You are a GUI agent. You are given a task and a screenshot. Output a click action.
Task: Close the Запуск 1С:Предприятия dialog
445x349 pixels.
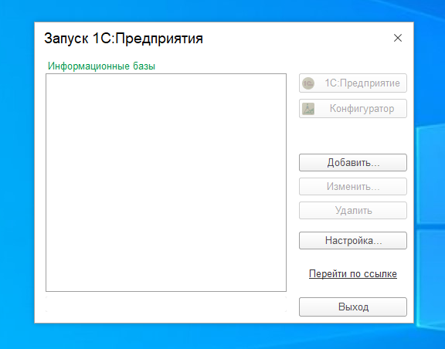[398, 38]
